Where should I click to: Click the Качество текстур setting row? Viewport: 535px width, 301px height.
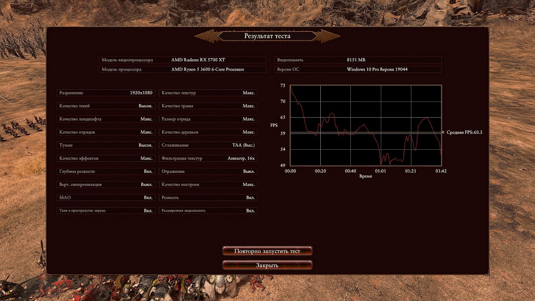pyautogui.click(x=208, y=93)
